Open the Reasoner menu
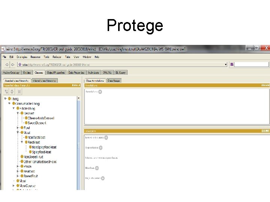Viewport: 270px width, 202px height. 35,57
